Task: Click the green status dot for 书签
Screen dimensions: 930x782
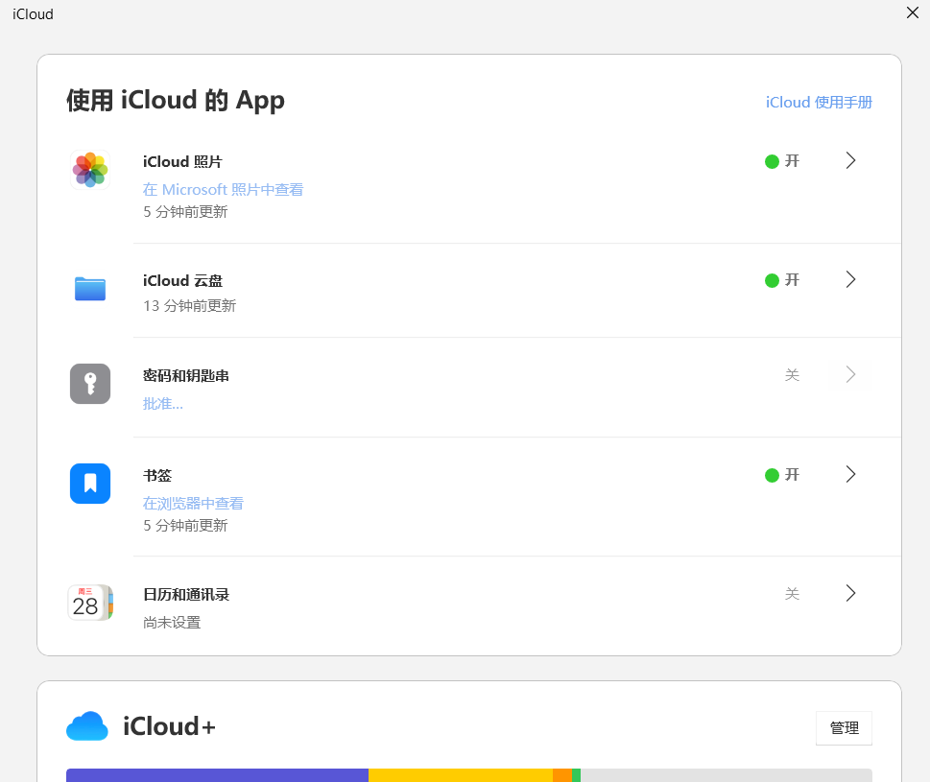Action: pos(772,475)
